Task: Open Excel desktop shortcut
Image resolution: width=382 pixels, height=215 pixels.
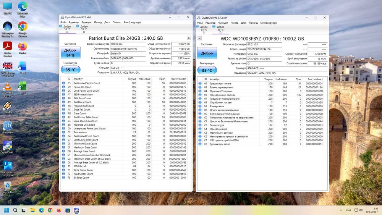Action: 23,88
